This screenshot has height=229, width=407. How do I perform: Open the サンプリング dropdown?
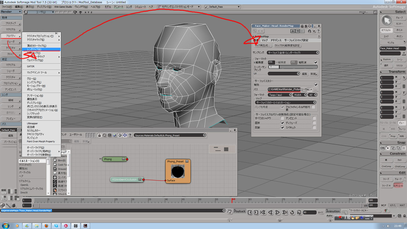[293, 53]
